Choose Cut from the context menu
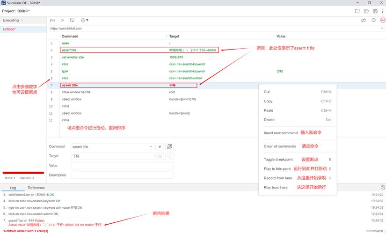The height and width of the screenshot is (234, 386). 298,92
